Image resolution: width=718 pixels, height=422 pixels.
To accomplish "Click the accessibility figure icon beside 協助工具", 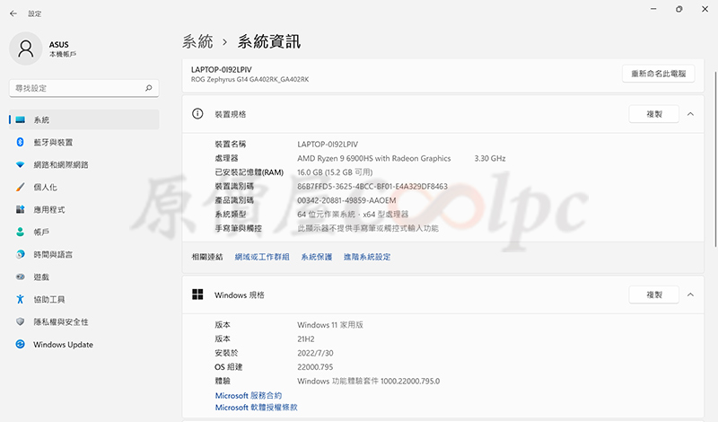I will pyautogui.click(x=20, y=299).
